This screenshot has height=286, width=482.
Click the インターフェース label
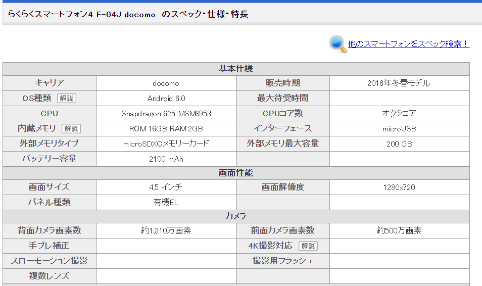point(283,128)
